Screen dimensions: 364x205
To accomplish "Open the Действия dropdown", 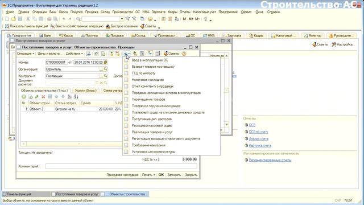I will 75,54.
